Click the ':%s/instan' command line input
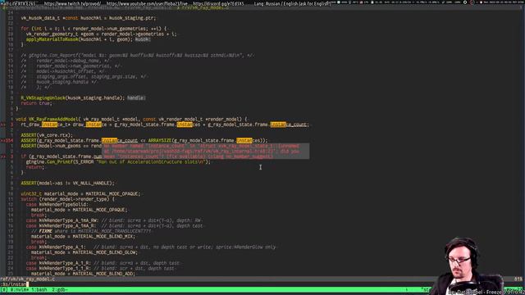This screenshot has height=295, width=525. click(x=14, y=284)
